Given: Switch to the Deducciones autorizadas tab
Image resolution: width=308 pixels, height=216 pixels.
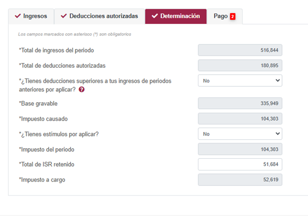Looking at the screenshot, I should coord(99,16).
